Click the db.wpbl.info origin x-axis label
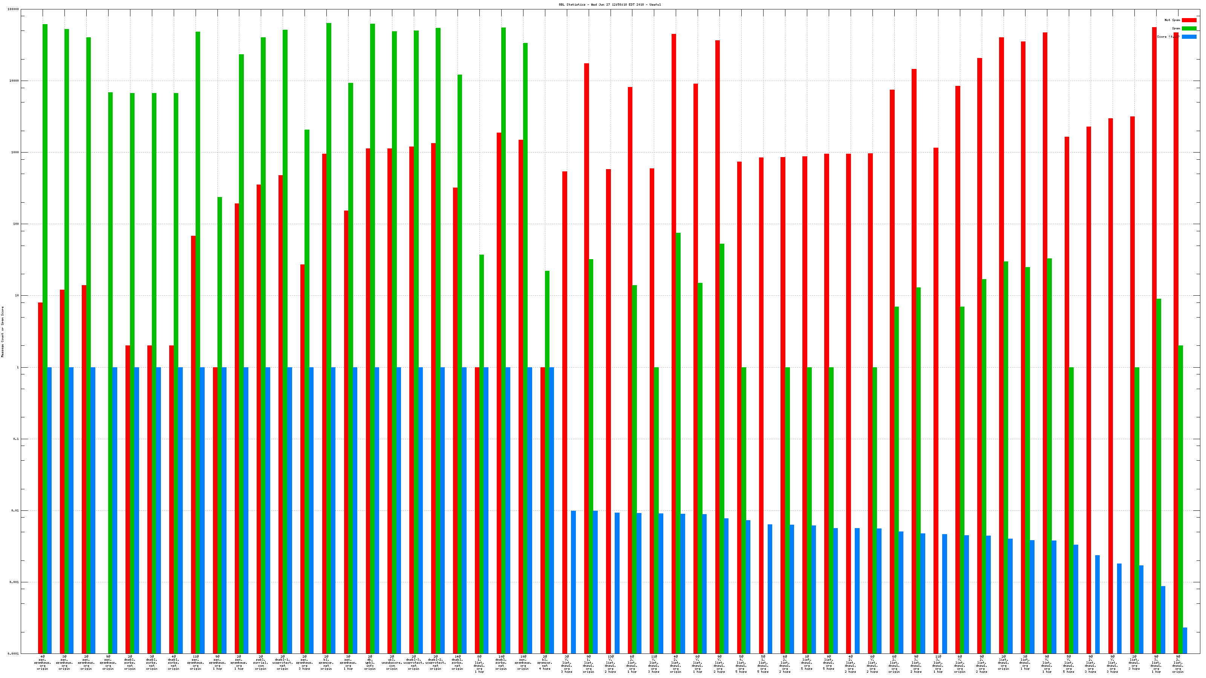The image size is (1206, 678). click(x=370, y=663)
